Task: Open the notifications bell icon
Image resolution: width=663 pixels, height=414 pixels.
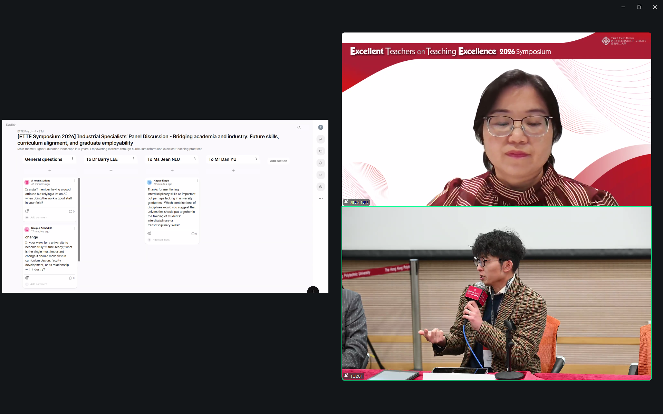Action: (321, 163)
